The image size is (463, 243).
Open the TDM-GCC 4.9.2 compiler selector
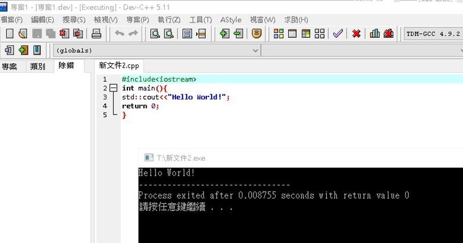point(433,33)
